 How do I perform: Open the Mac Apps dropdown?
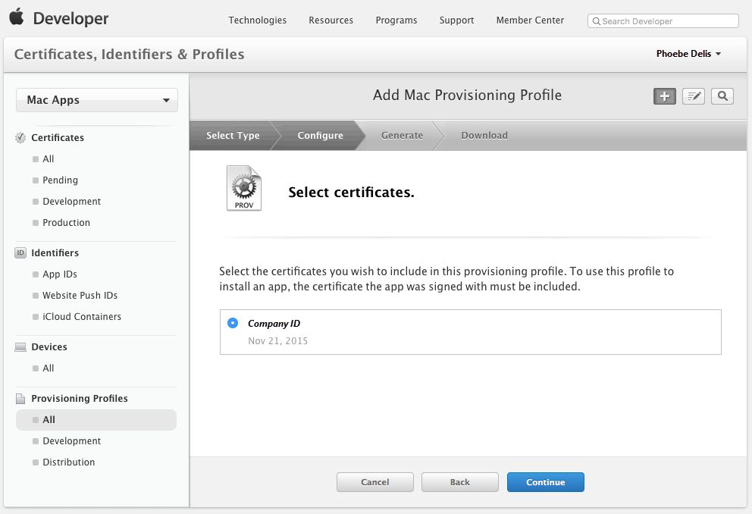pyautogui.click(x=96, y=99)
